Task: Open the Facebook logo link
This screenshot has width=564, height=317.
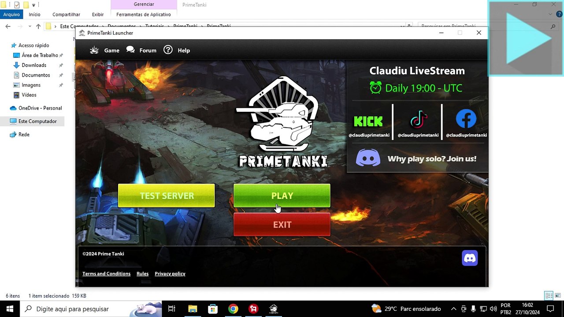Action: tap(466, 119)
